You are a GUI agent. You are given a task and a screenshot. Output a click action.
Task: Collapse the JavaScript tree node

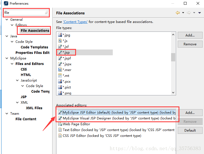click(x=17, y=80)
